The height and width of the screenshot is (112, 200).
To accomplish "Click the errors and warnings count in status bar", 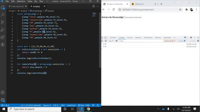I will tap(5, 105).
